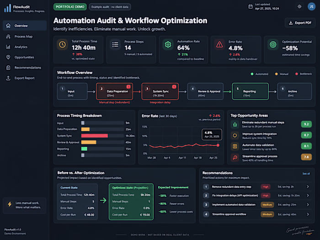
Task: Click the icon for Automate data validation
Action: click(235, 146)
